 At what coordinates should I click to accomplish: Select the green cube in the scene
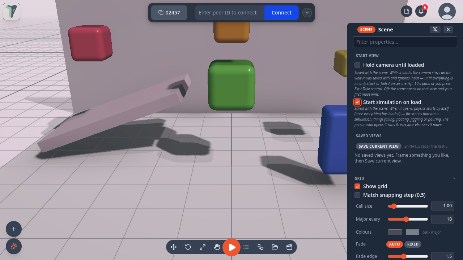pos(231,85)
